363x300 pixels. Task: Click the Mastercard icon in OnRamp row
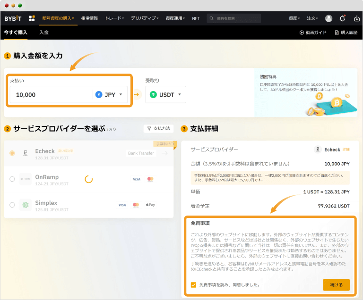150,179
